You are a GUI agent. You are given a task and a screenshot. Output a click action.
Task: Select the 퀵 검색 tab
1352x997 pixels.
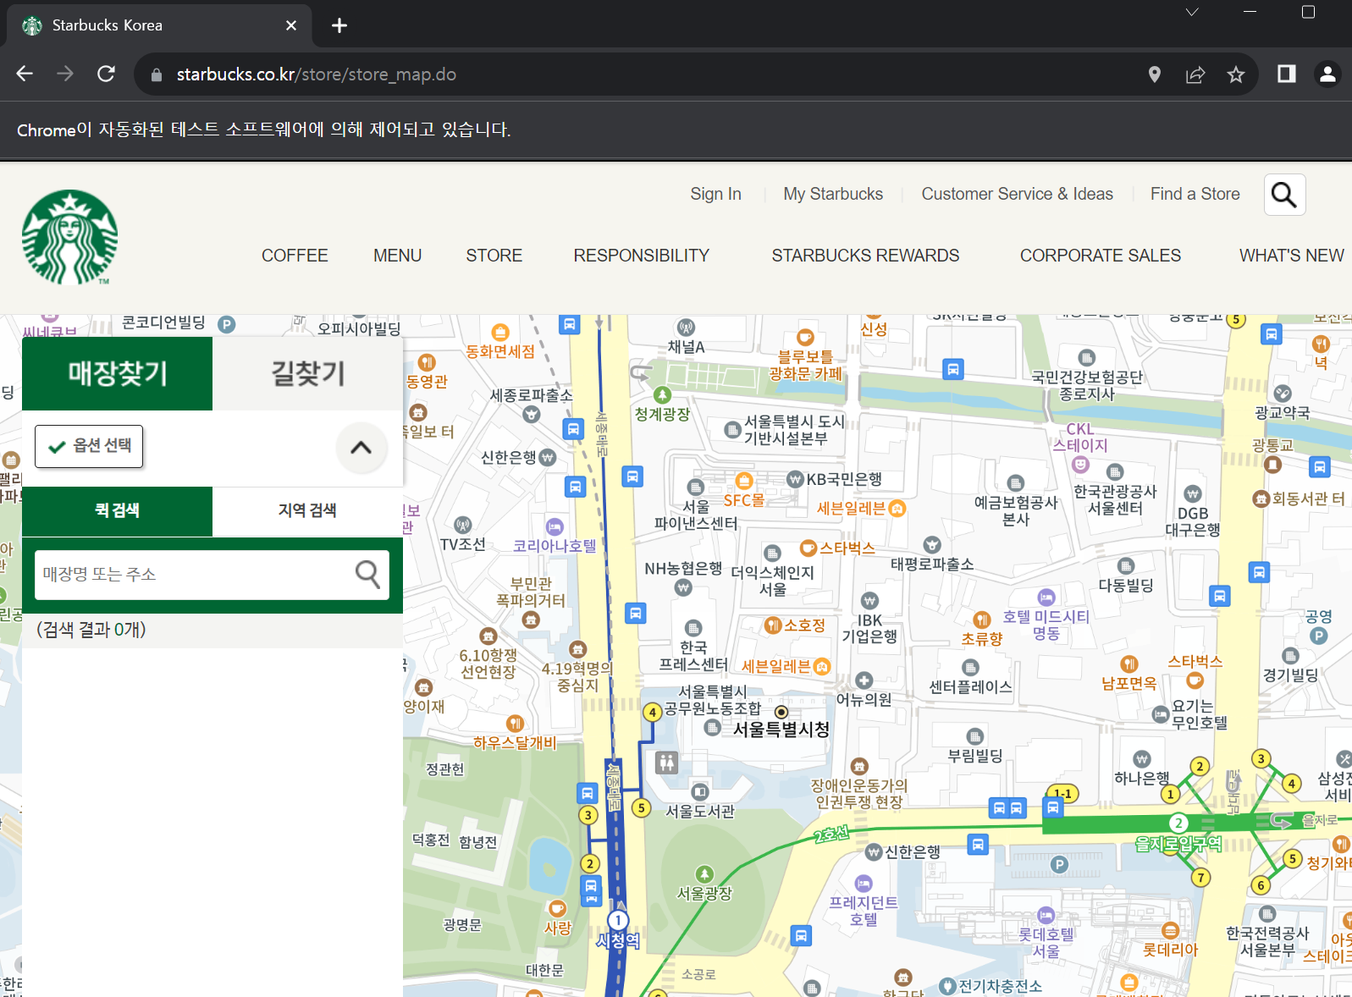click(117, 510)
